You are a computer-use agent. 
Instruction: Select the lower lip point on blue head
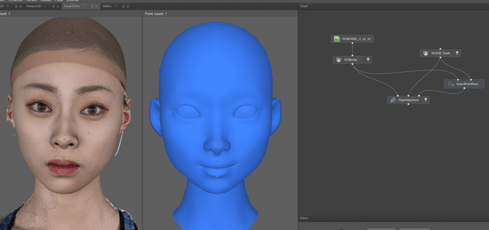[x=217, y=176]
